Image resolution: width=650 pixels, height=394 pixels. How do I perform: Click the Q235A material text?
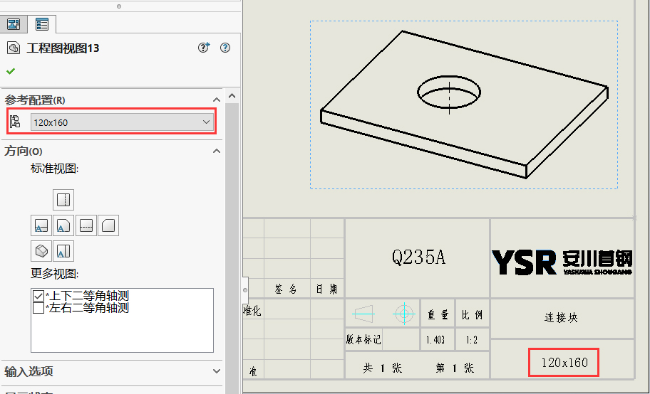[418, 257]
